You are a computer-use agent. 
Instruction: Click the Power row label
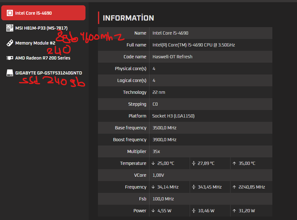[140, 211]
